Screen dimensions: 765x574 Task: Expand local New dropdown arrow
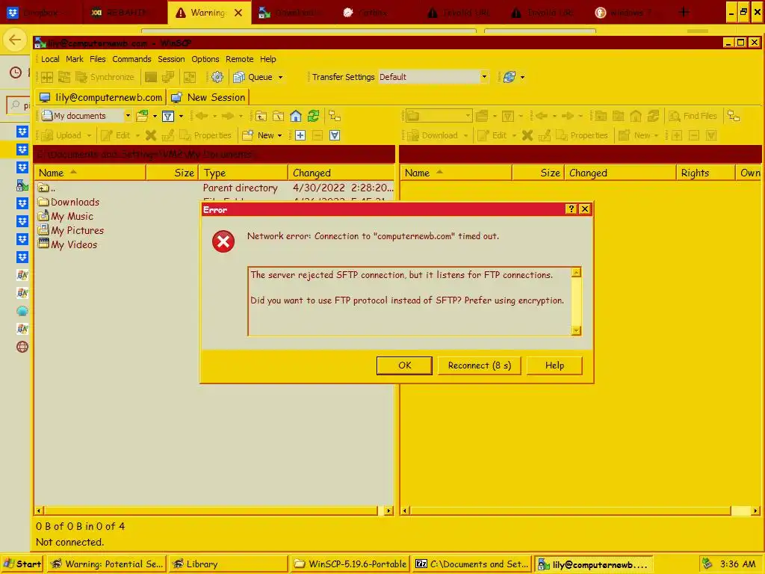(x=279, y=135)
